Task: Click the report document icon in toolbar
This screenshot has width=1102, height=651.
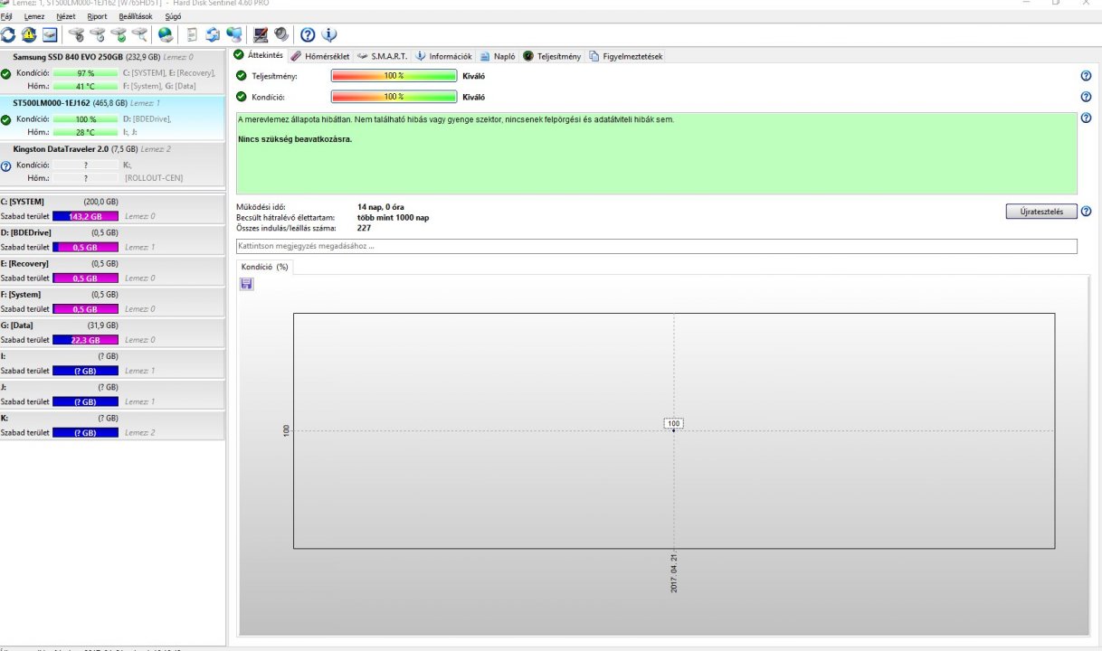Action: (x=192, y=35)
